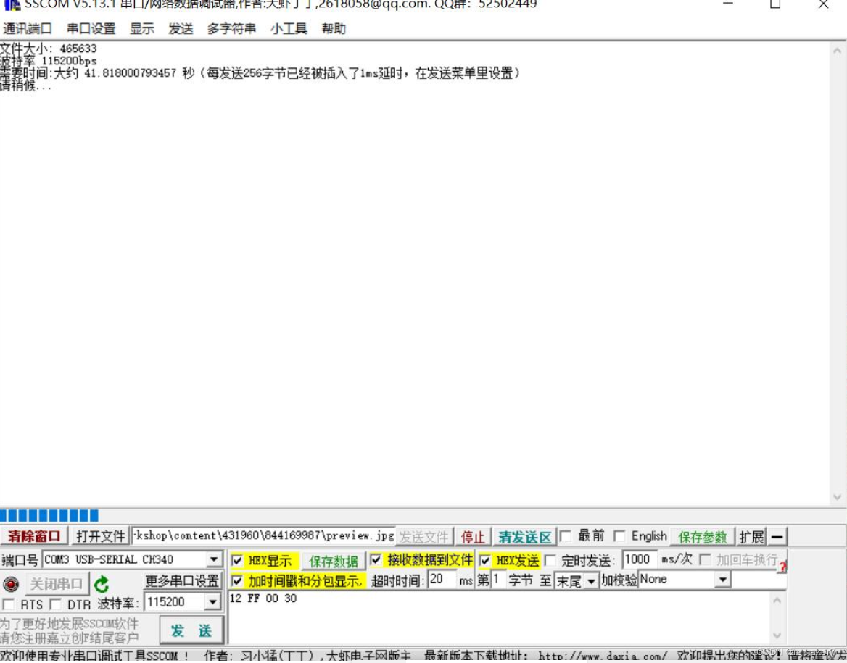Click the greyed 关闭串口 button
The width and height of the screenshot is (847, 663).
point(56,584)
